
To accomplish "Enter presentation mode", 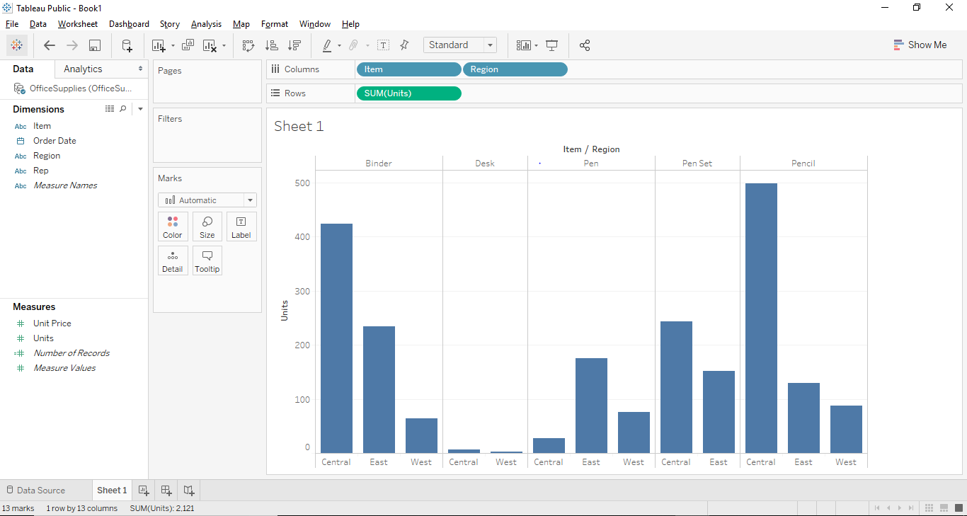I will pyautogui.click(x=551, y=45).
